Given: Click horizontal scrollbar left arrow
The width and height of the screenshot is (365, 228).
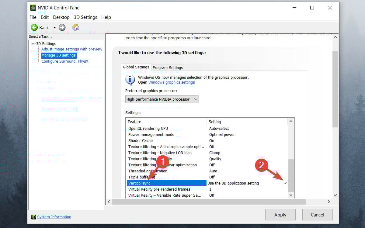Looking at the screenshot, I should [109, 202].
